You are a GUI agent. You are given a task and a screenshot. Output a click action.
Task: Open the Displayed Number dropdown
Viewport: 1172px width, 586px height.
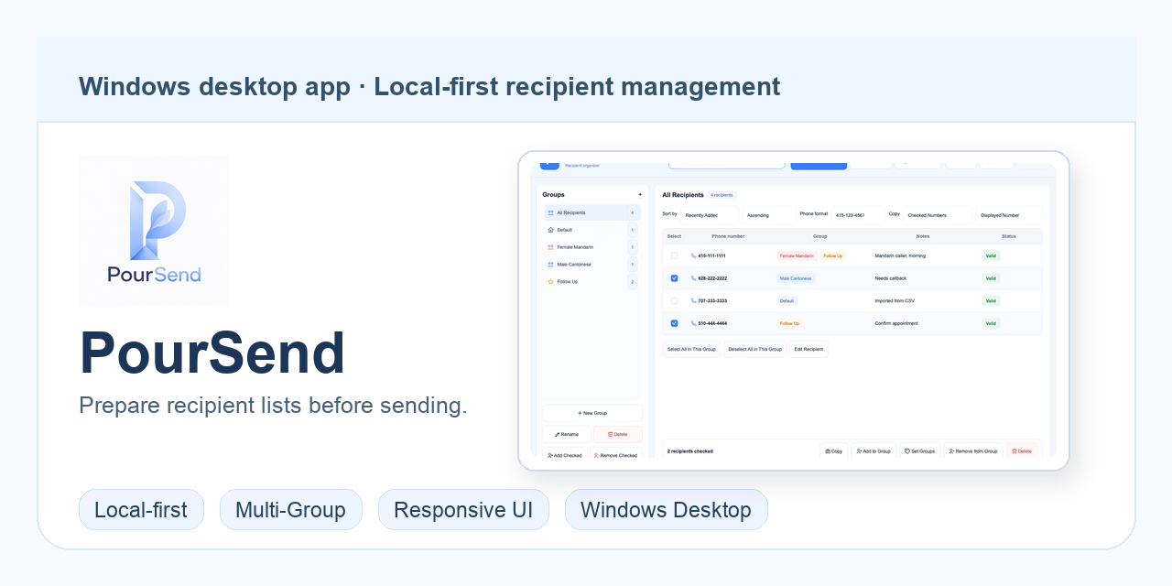pyautogui.click(x=1008, y=215)
